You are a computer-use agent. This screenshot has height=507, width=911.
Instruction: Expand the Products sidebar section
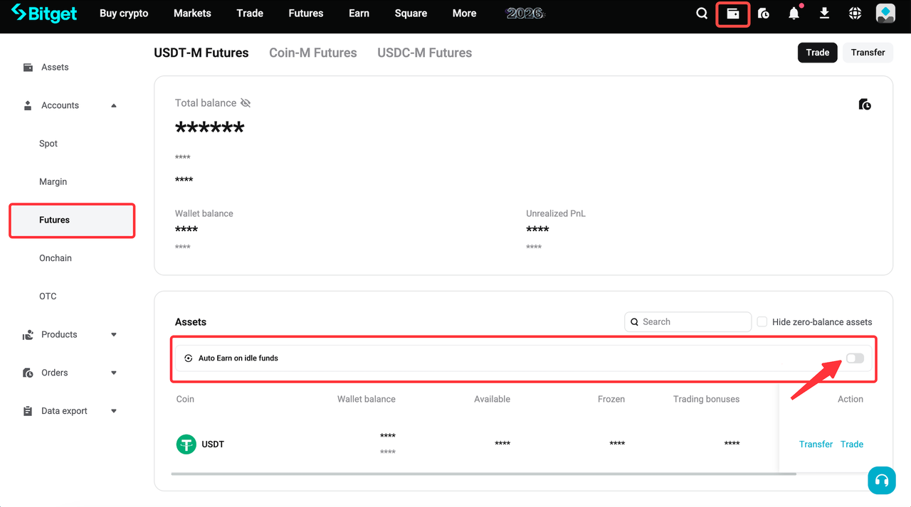[114, 335]
